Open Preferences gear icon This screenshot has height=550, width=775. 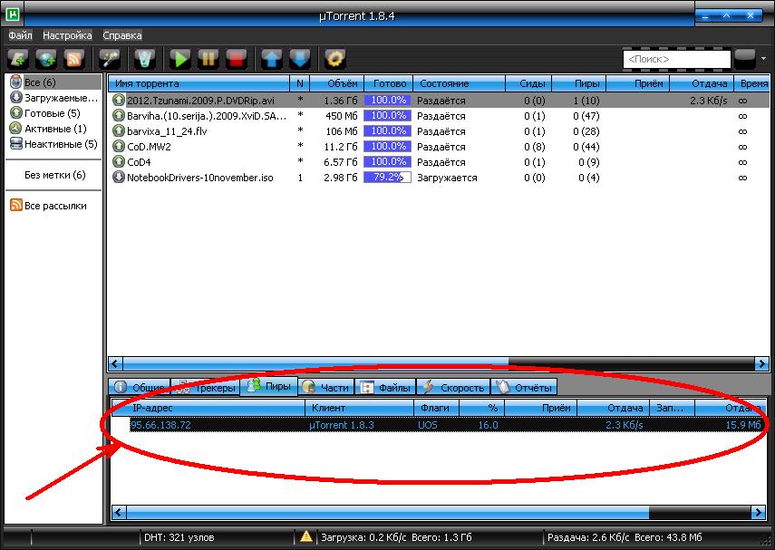(x=335, y=59)
